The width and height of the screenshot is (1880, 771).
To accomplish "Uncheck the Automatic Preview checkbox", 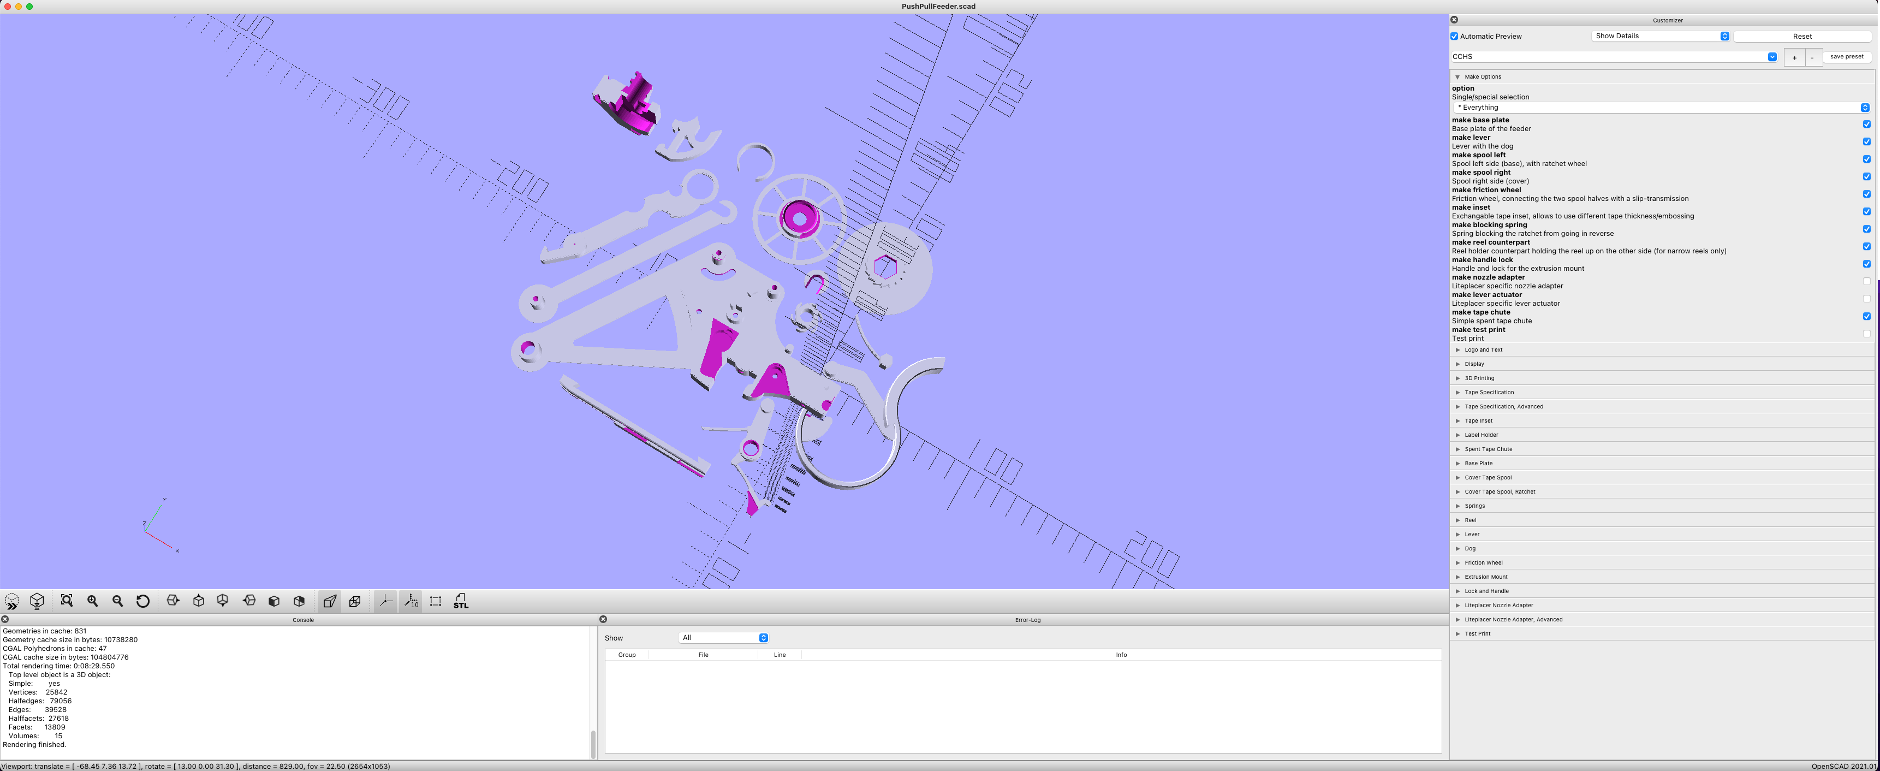I will (1454, 36).
